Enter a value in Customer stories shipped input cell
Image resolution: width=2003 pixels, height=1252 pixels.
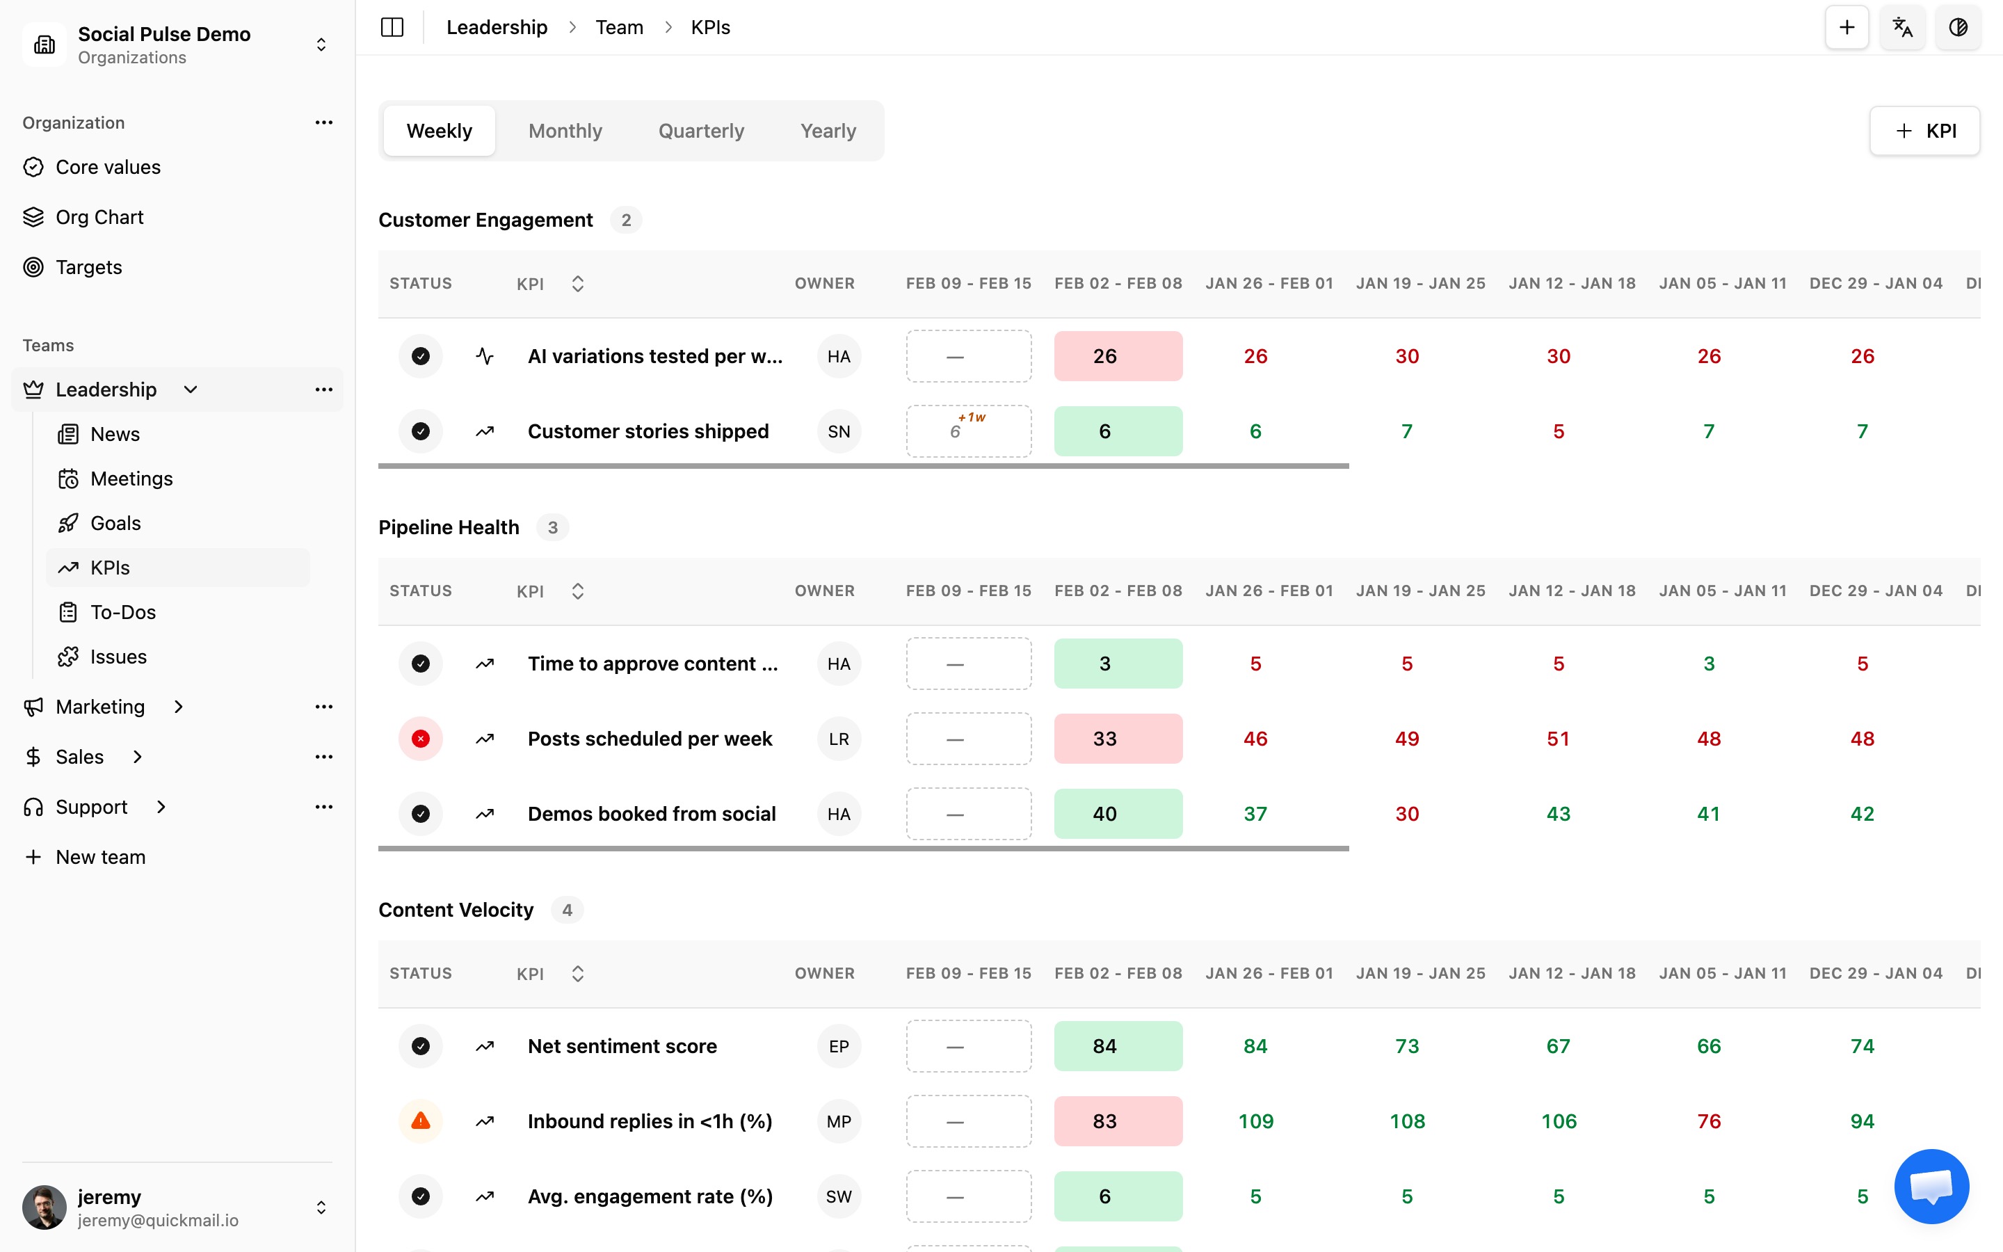968,431
